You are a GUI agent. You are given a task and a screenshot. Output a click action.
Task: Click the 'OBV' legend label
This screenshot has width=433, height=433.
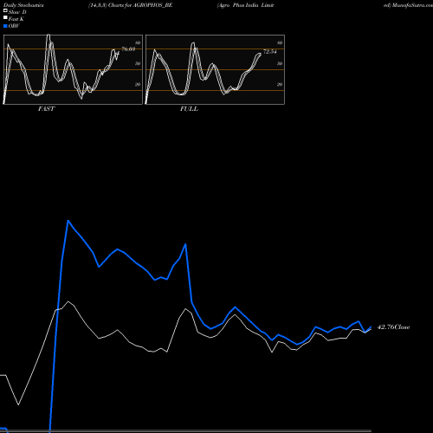(14, 26)
